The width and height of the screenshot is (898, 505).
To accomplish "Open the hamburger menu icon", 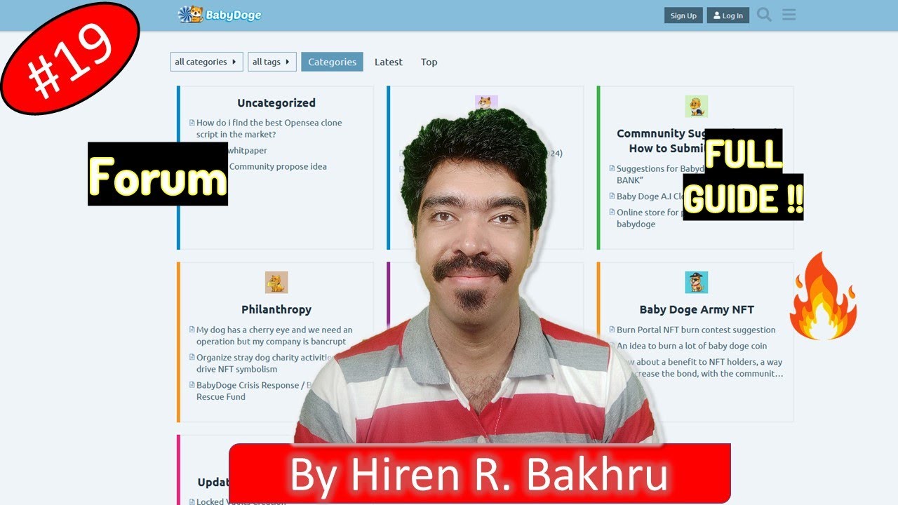I will (x=789, y=15).
